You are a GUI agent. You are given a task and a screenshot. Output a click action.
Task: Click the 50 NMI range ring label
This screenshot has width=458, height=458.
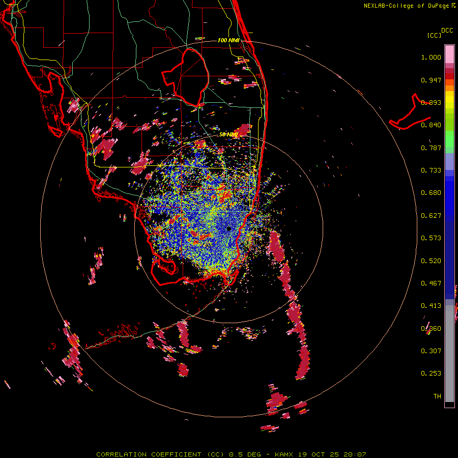(x=228, y=135)
